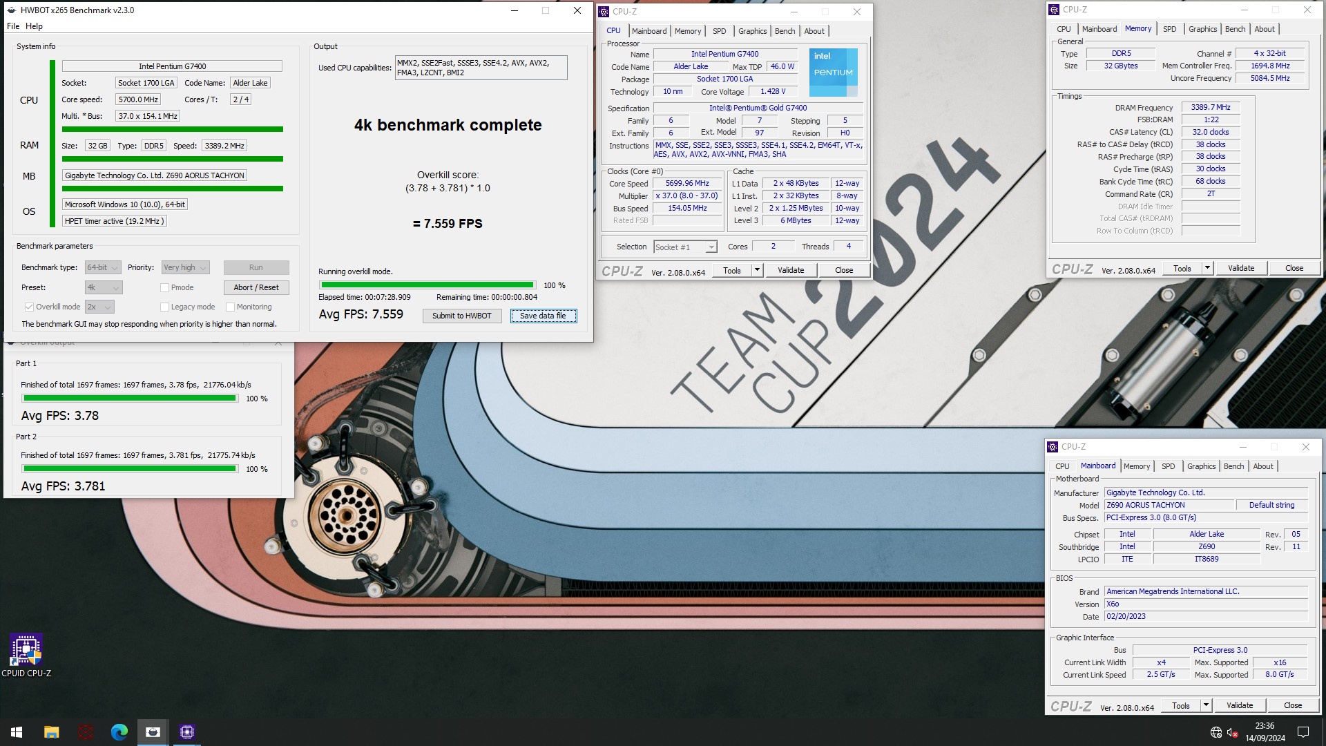Click the HWBOT x265 window title icon
Image resolution: width=1326 pixels, height=746 pixels.
click(12, 10)
